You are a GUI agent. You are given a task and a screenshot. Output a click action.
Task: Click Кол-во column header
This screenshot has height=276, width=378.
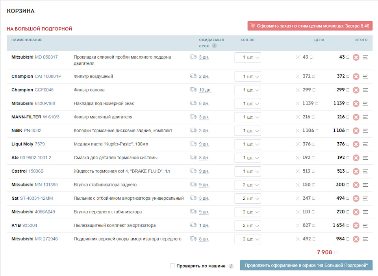tap(248, 40)
